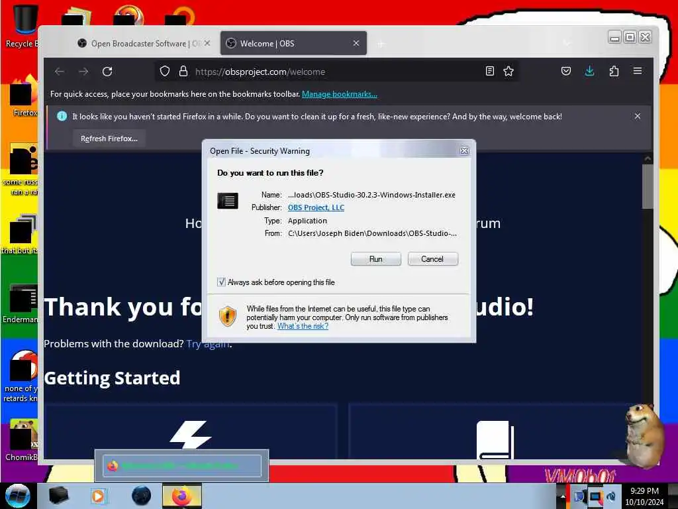
Task: Click the Firefox taskbar button
Action: click(x=182, y=496)
